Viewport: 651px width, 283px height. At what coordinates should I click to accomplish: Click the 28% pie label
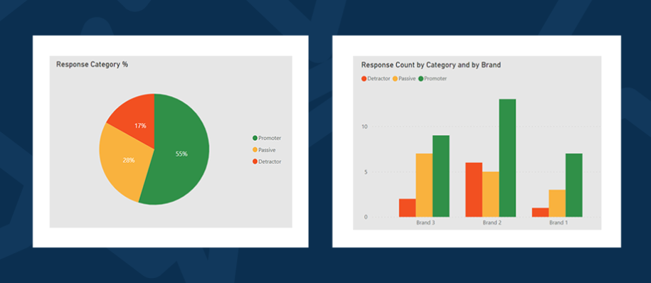click(128, 160)
